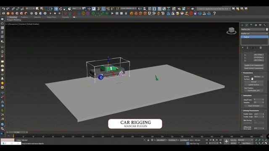Viewport: 269px width, 151px height.
Task: Click the pause button in second toolbar
Action: click(117, 13)
